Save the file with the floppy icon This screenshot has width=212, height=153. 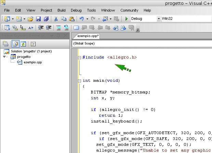(x=38, y=19)
